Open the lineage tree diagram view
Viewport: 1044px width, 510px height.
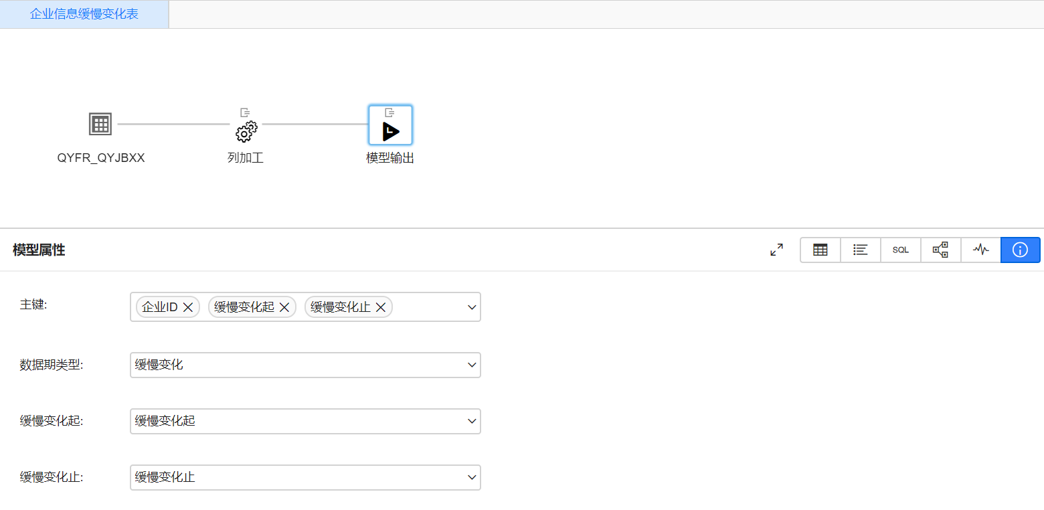[x=940, y=250]
